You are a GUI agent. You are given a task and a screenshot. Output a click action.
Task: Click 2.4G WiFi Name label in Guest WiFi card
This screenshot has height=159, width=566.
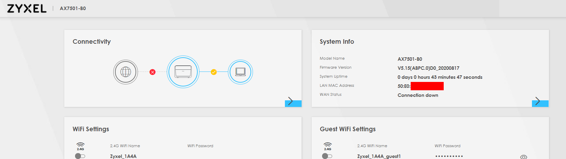[372, 146]
